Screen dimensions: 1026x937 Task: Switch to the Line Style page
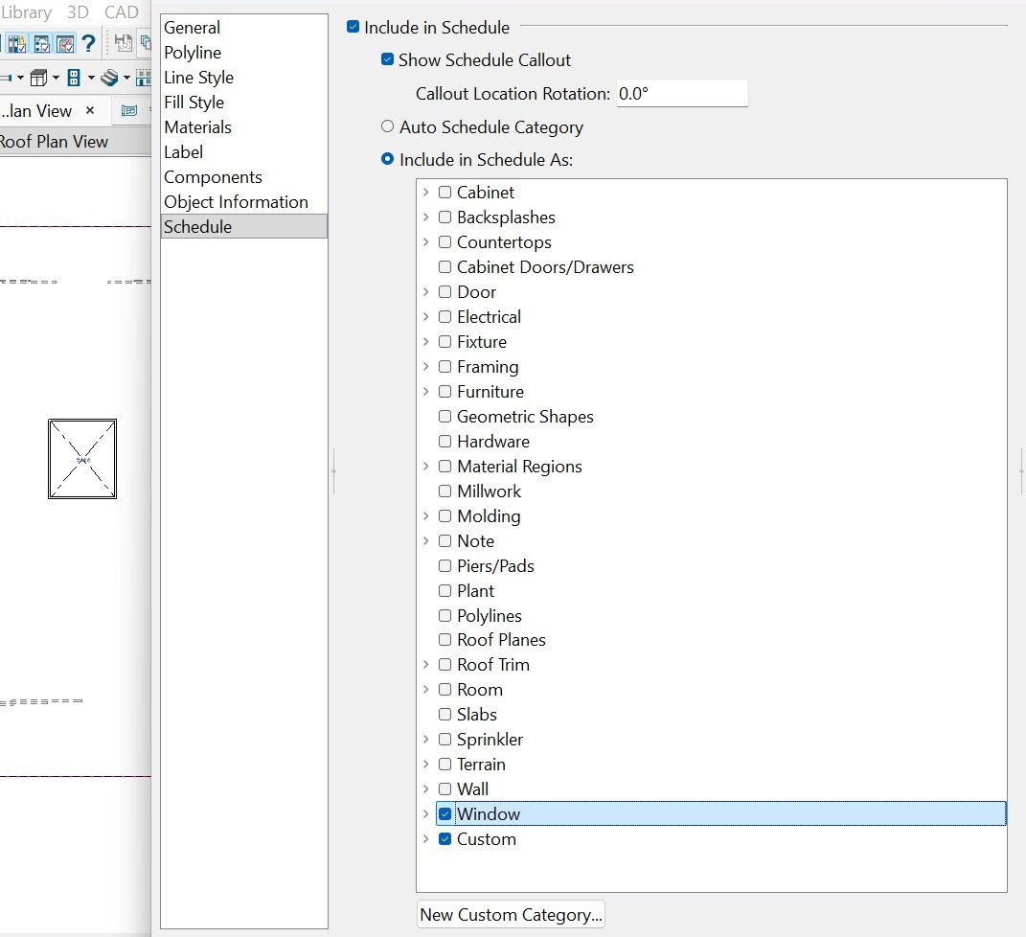[x=198, y=78]
